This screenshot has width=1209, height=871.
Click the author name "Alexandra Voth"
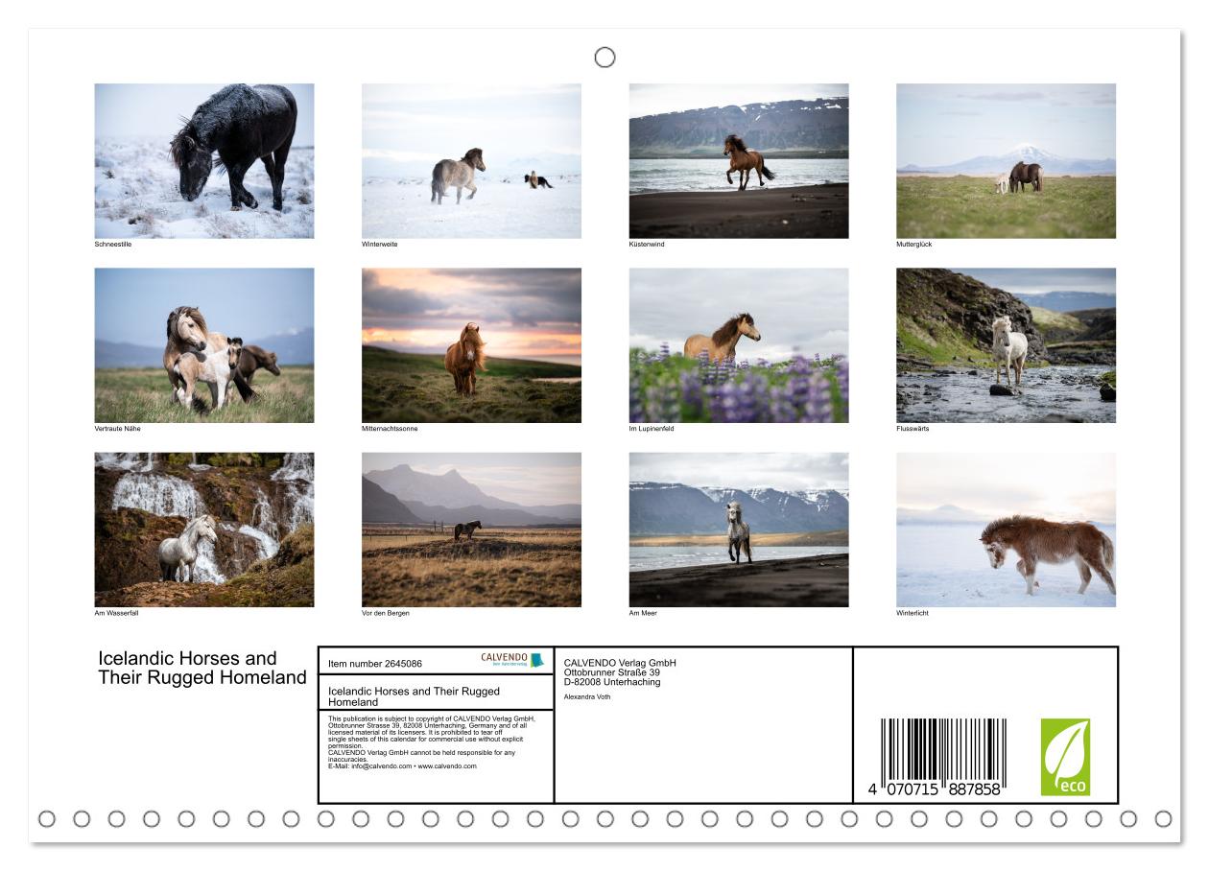(587, 697)
